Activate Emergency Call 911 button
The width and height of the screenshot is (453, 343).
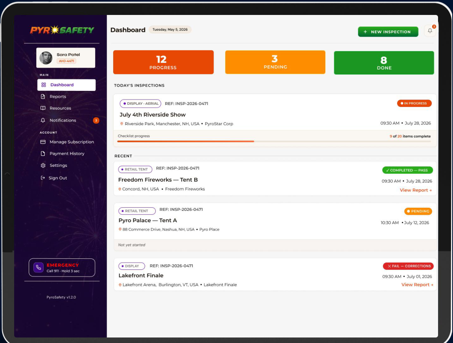click(x=62, y=267)
